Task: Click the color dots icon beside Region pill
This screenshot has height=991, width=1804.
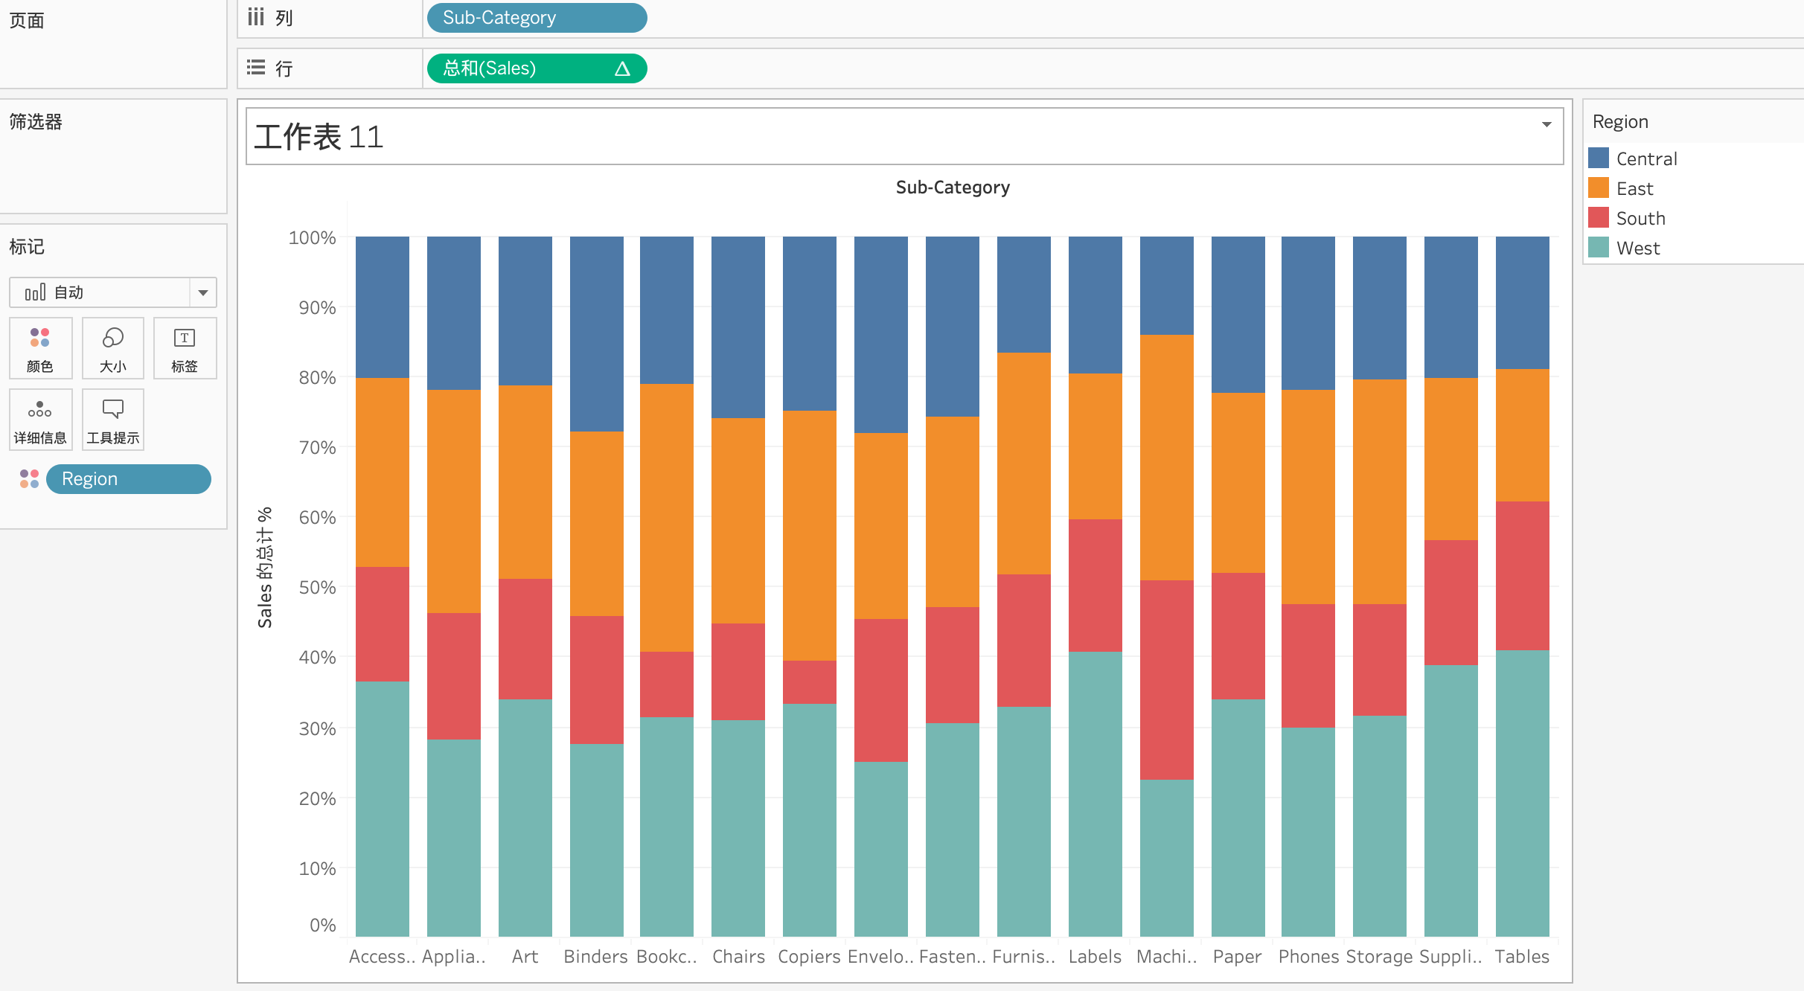Action: 29,479
